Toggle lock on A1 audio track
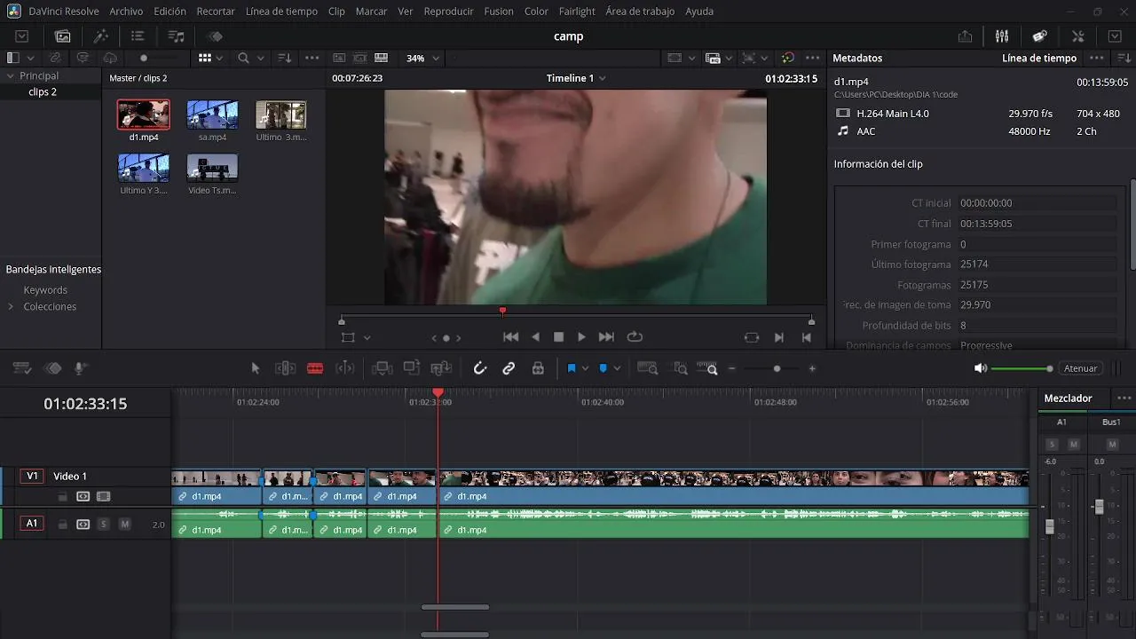This screenshot has height=639, width=1136. (x=62, y=525)
